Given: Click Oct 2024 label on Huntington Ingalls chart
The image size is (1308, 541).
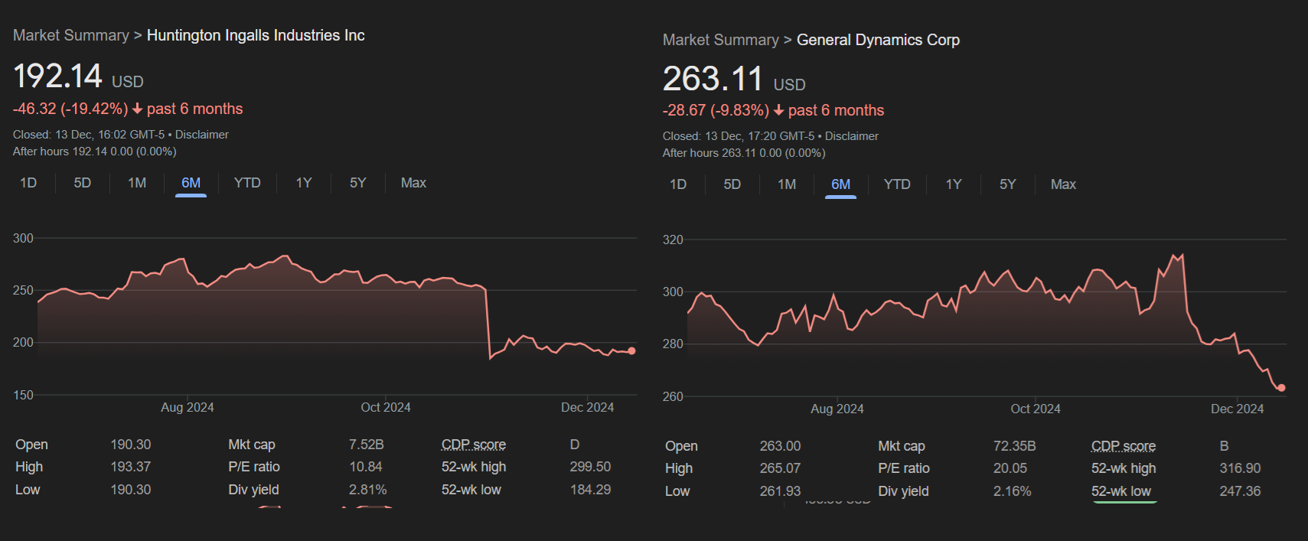Looking at the screenshot, I should tap(386, 407).
